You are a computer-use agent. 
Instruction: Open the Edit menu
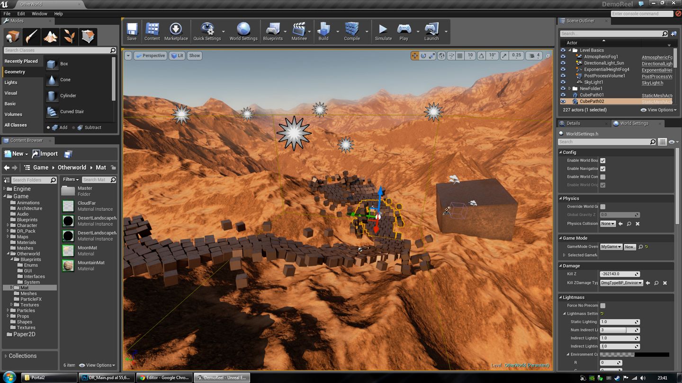point(21,14)
